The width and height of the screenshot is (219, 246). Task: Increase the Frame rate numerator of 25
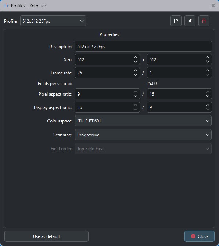(136, 71)
